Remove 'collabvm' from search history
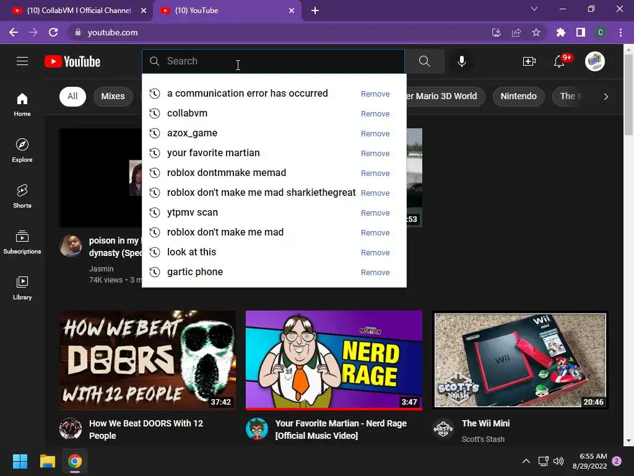The height and width of the screenshot is (476, 634). click(x=375, y=114)
